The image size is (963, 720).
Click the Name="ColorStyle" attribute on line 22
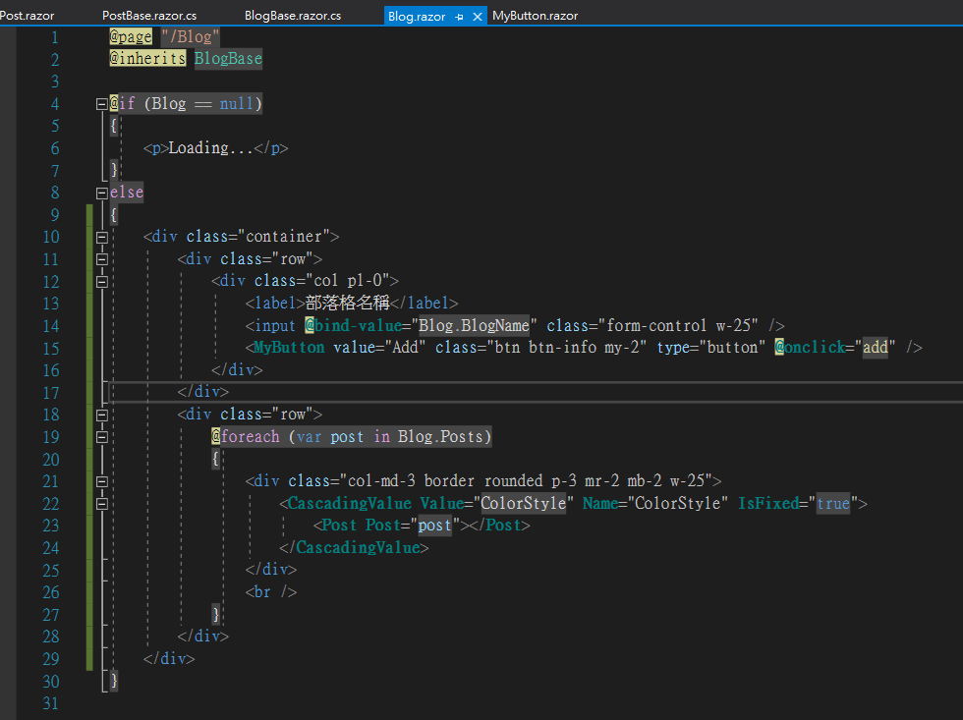tap(655, 503)
